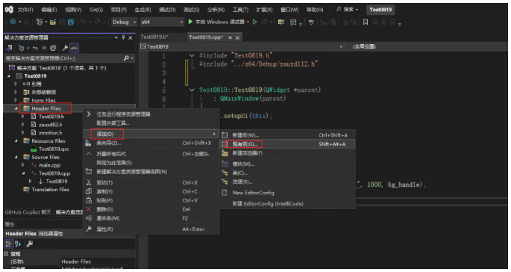Open the Debug (调试) menu
Viewport: 511px width, 272px height.
pyautogui.click(x=167, y=10)
